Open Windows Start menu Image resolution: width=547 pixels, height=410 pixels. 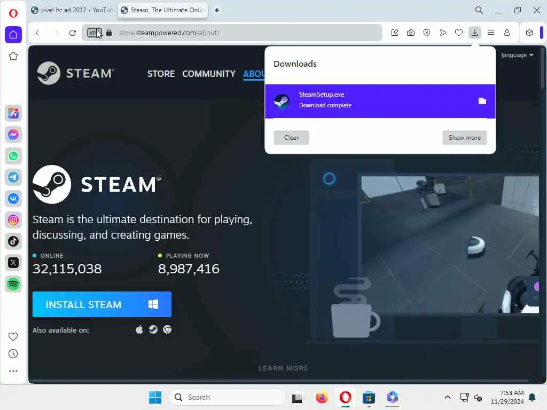pos(155,397)
